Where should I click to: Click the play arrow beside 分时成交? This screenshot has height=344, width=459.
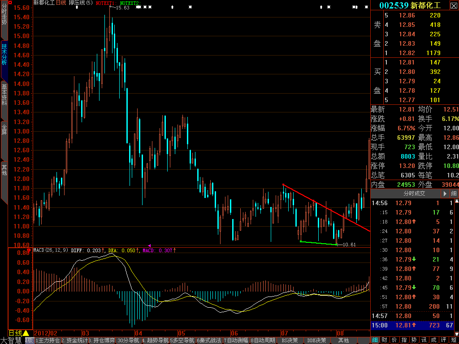(445, 193)
